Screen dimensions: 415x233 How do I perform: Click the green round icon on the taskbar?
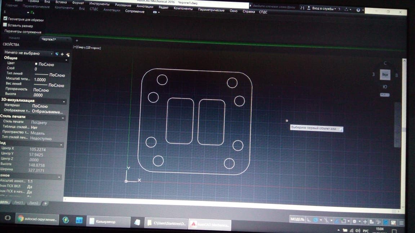66,220
